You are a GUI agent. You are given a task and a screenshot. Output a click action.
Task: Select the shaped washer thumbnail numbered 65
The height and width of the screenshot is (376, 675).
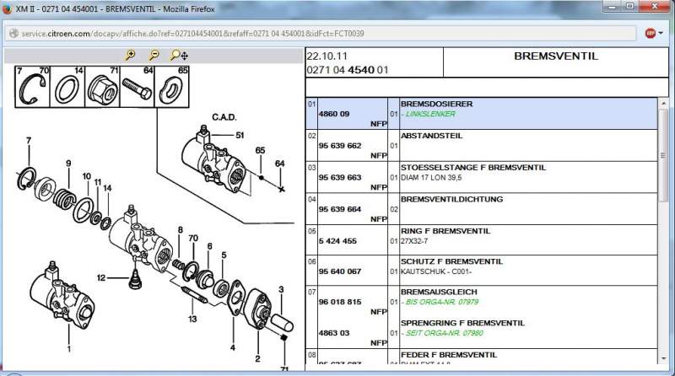(172, 87)
